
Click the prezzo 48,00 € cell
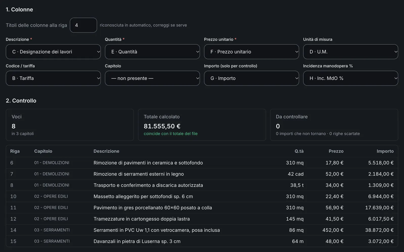pyautogui.click(x=334, y=241)
